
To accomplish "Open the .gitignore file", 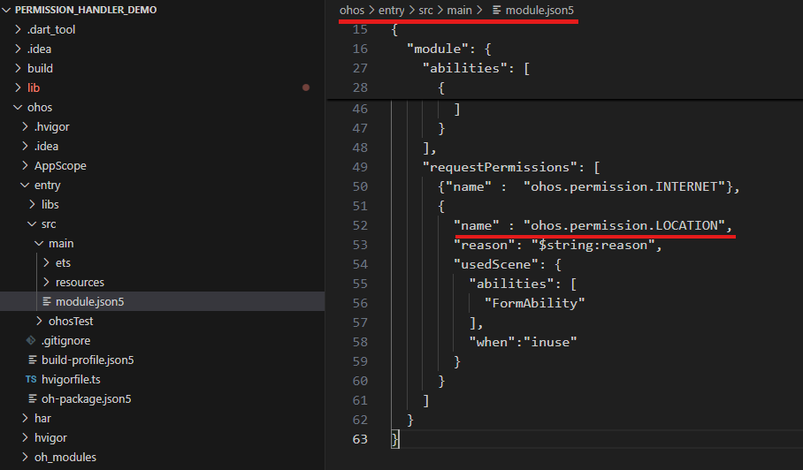I will tap(65, 341).
